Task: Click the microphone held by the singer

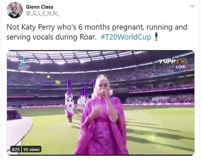Action: coord(102,93)
